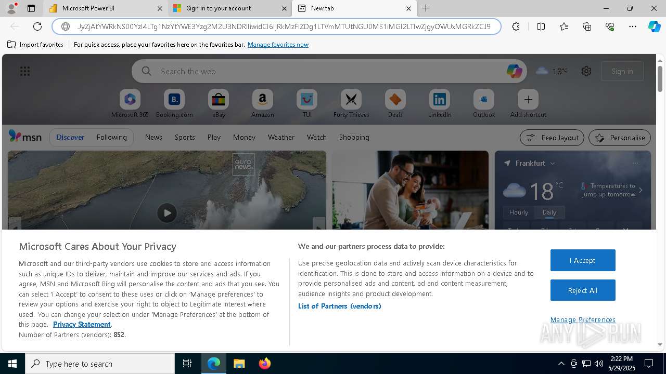The image size is (666, 374).
Task: Open the MSN logo home link
Action: click(x=25, y=137)
